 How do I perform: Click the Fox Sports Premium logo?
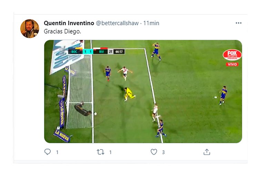232,55
